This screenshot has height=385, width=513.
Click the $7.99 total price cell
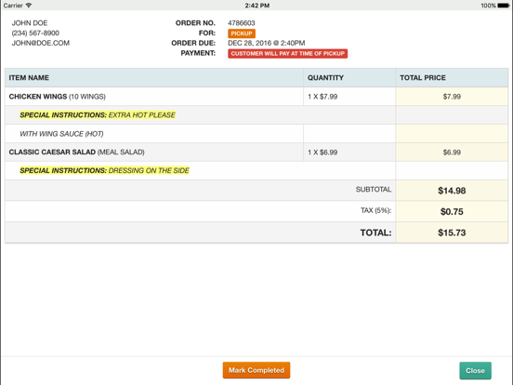point(452,97)
